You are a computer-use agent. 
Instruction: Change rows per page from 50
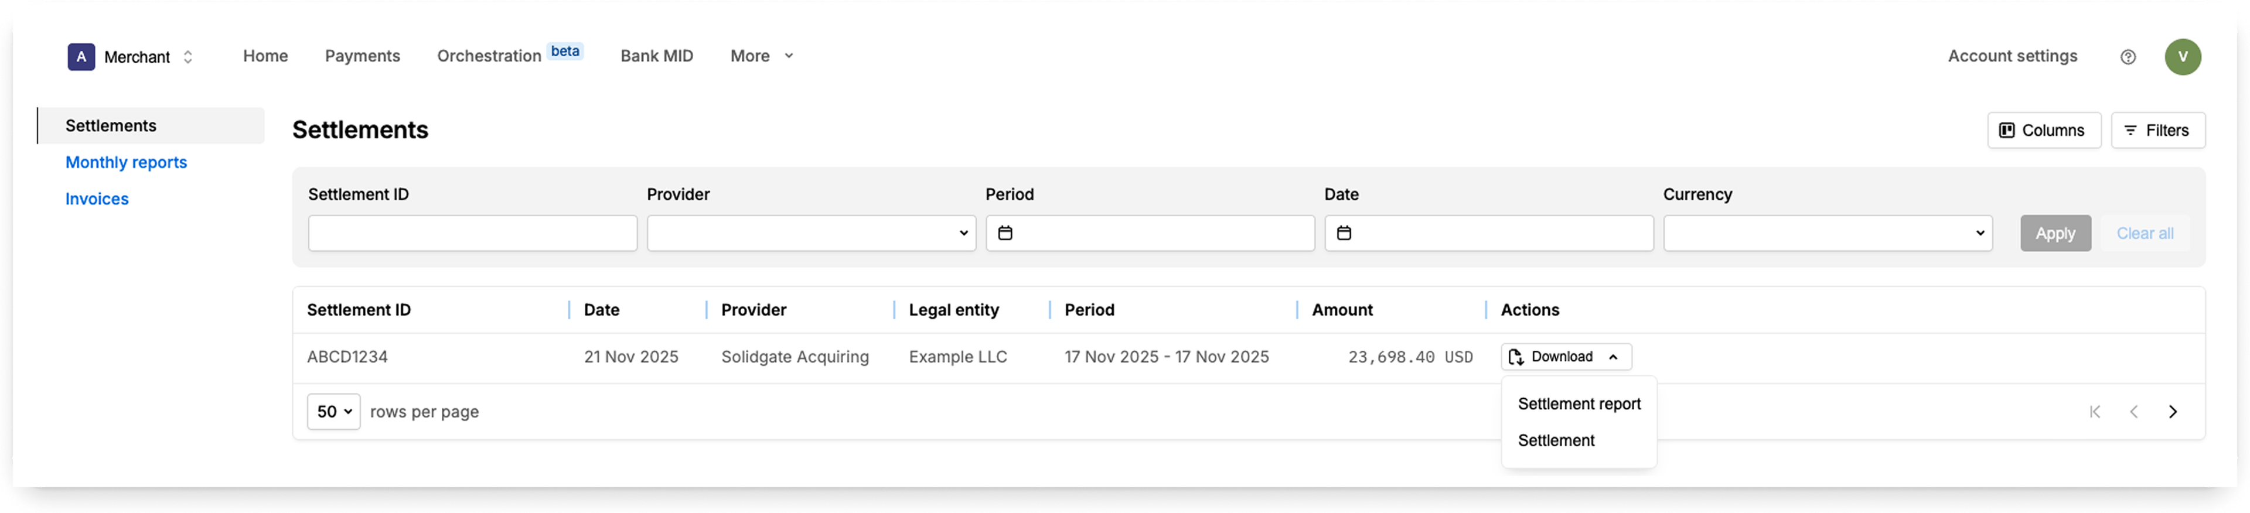(x=333, y=411)
